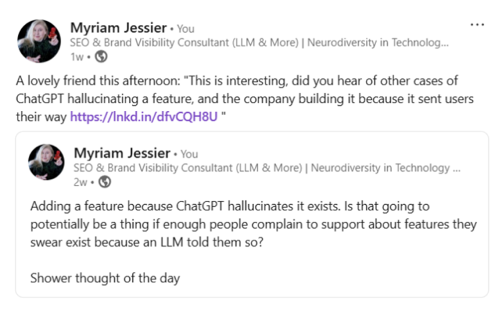Click the 1w post timestamp
Image resolution: width=502 pixels, height=315 pixels.
pos(77,57)
